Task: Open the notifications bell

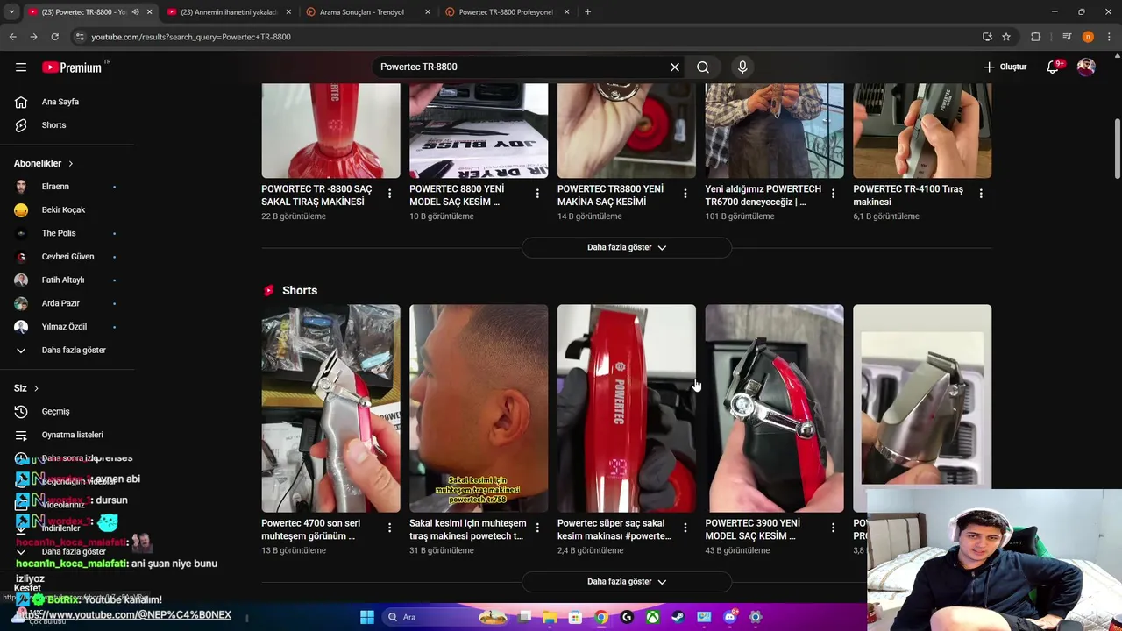Action: pyautogui.click(x=1054, y=67)
